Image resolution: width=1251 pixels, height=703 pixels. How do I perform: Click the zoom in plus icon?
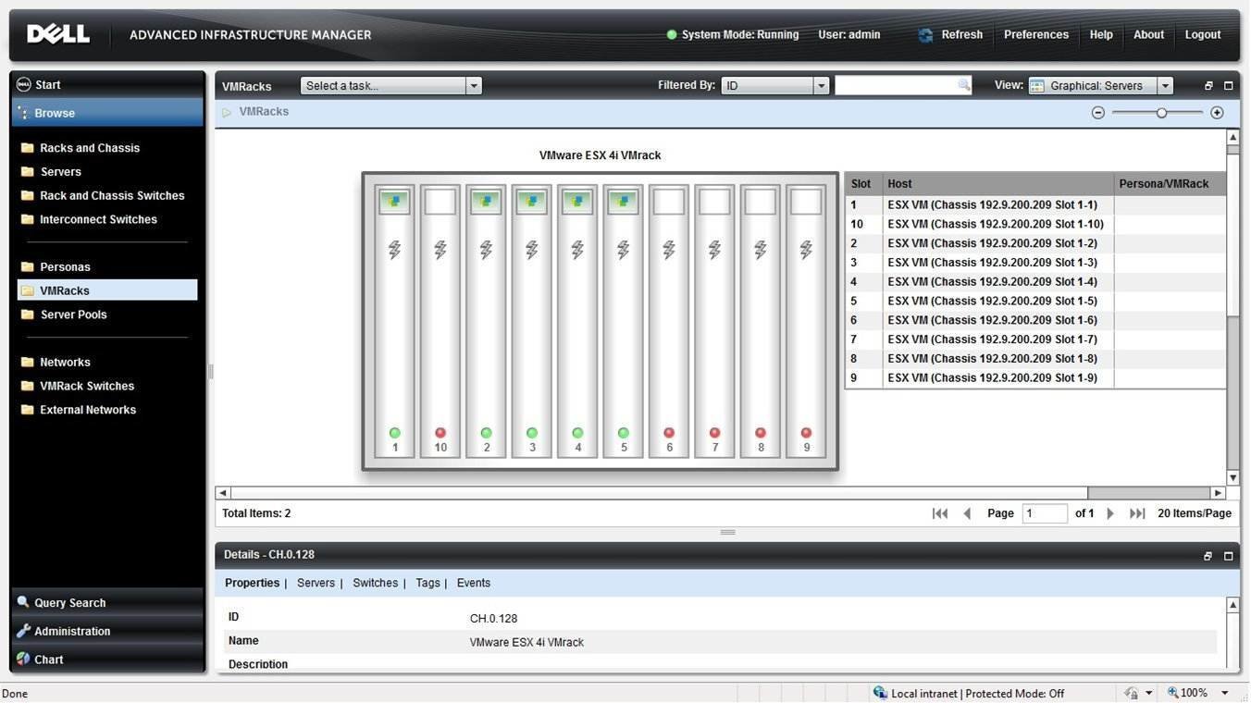(1217, 113)
